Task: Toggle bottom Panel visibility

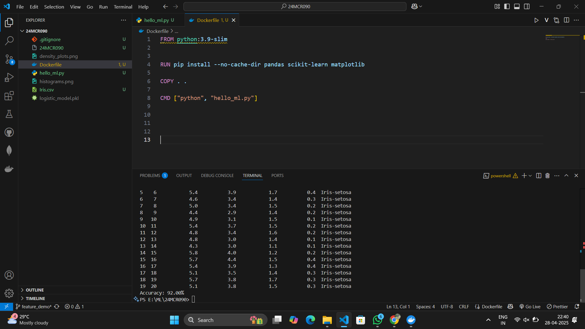Action: pos(517,6)
